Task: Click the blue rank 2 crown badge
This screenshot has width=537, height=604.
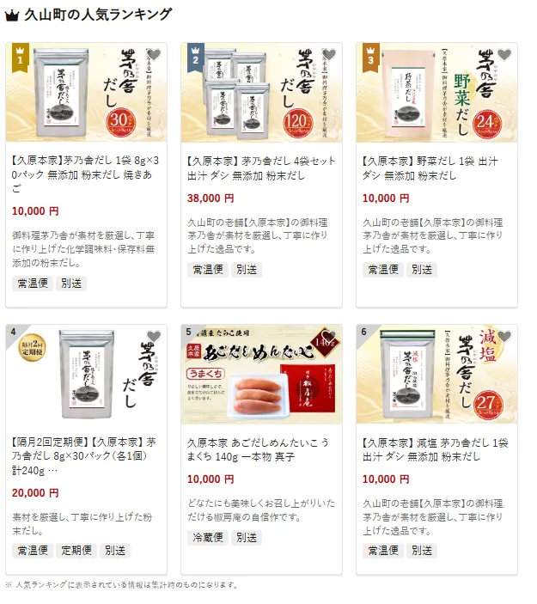Action: pyautogui.click(x=196, y=58)
